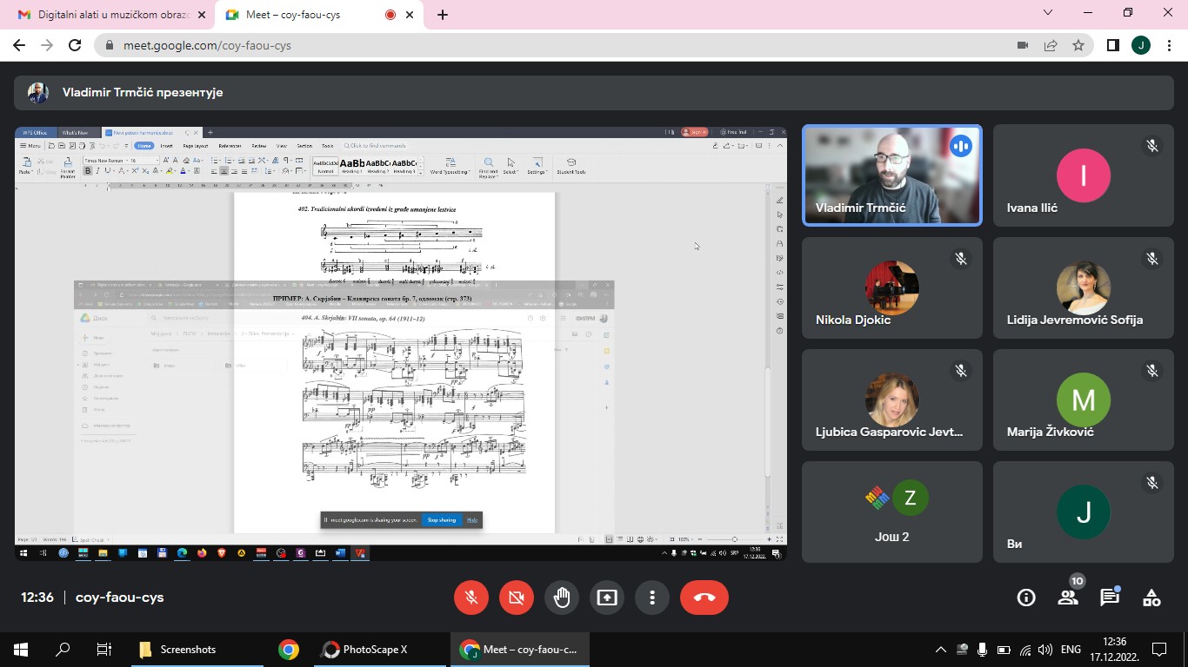1188x667 pixels.
Task: Click the Present now screen-share button
Action: (607, 598)
